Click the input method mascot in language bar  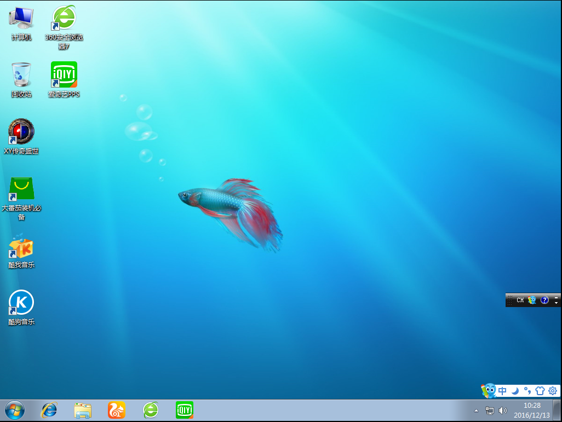pos(532,300)
